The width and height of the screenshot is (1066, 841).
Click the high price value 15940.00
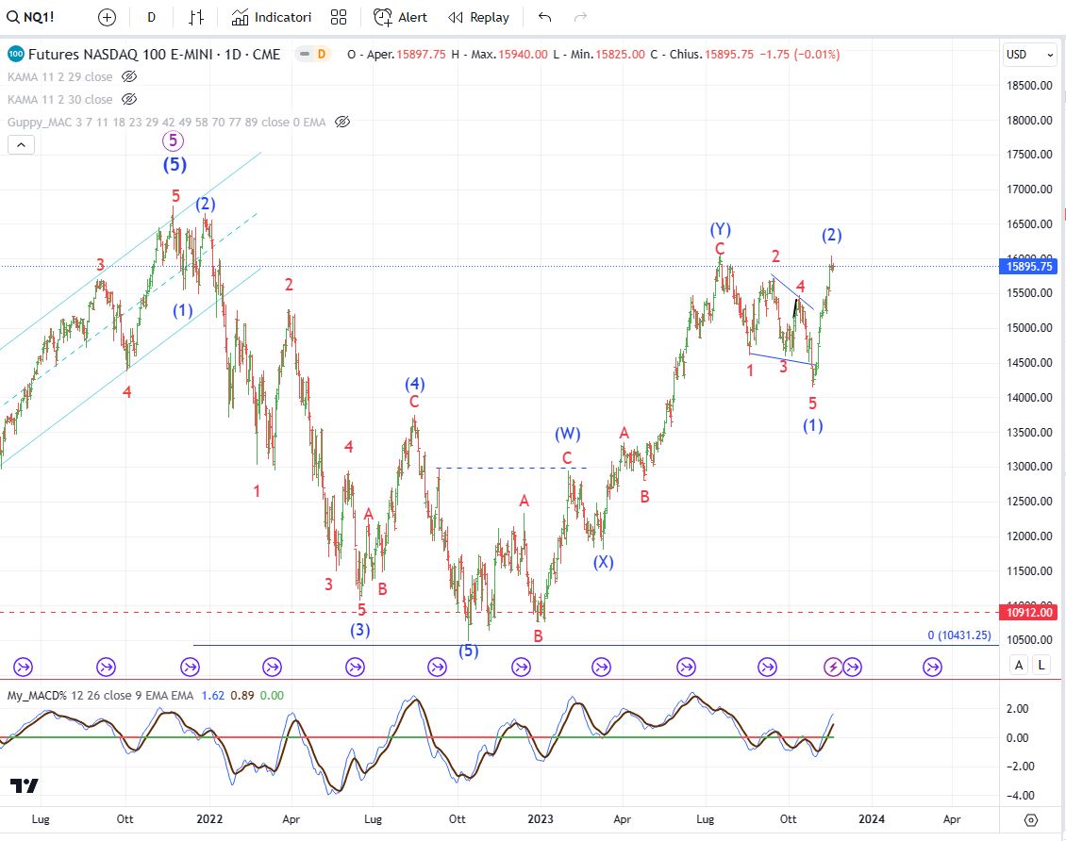click(523, 55)
